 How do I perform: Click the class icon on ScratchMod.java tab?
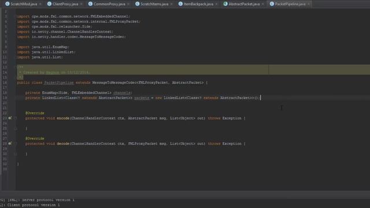click(8, 4)
